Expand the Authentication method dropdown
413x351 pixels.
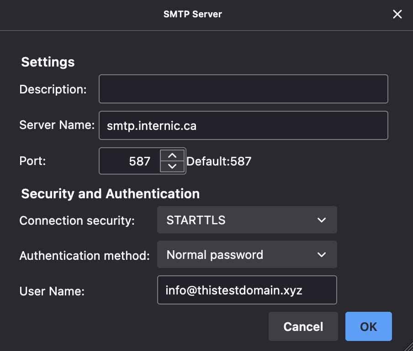247,254
